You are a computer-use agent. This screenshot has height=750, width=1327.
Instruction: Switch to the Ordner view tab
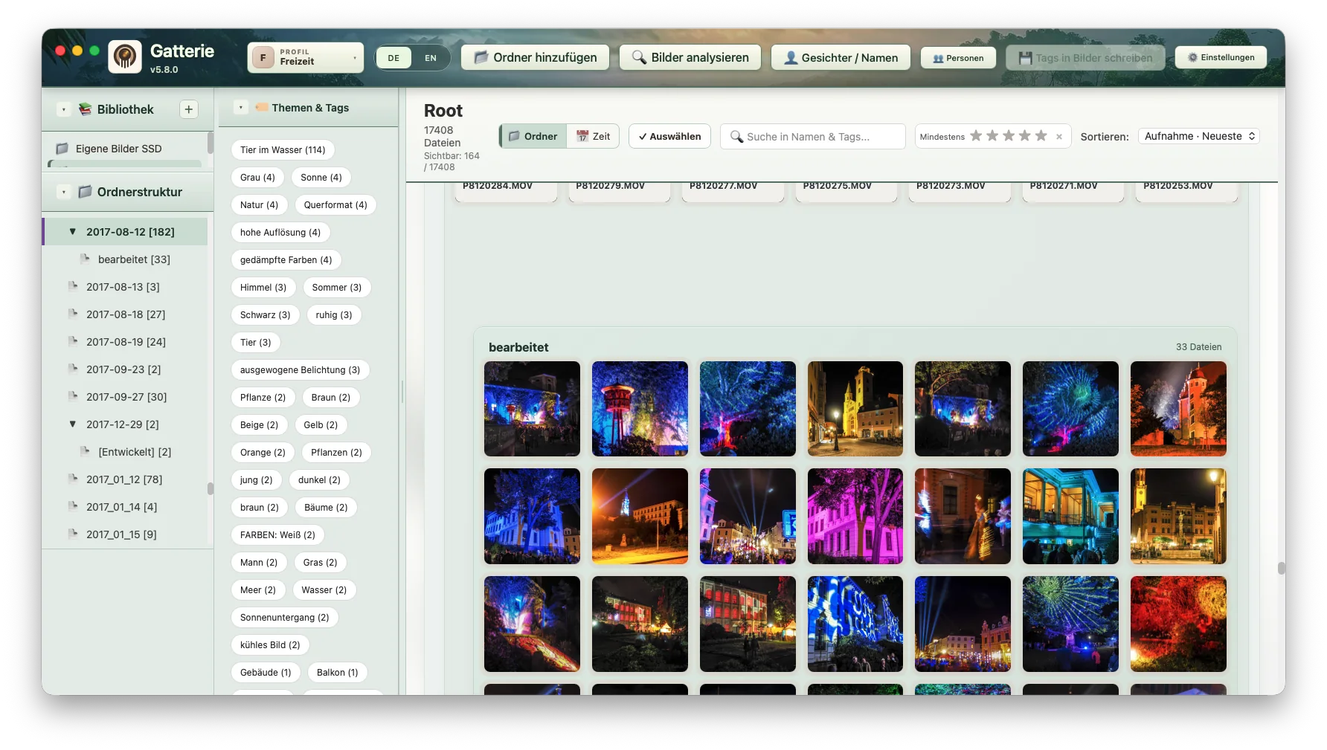click(x=533, y=136)
